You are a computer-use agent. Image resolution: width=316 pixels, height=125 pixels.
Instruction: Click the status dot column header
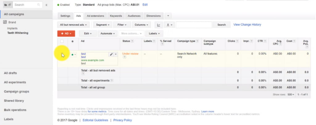click(x=73, y=41)
